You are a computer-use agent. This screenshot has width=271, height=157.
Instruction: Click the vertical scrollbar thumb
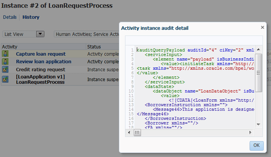259,73
